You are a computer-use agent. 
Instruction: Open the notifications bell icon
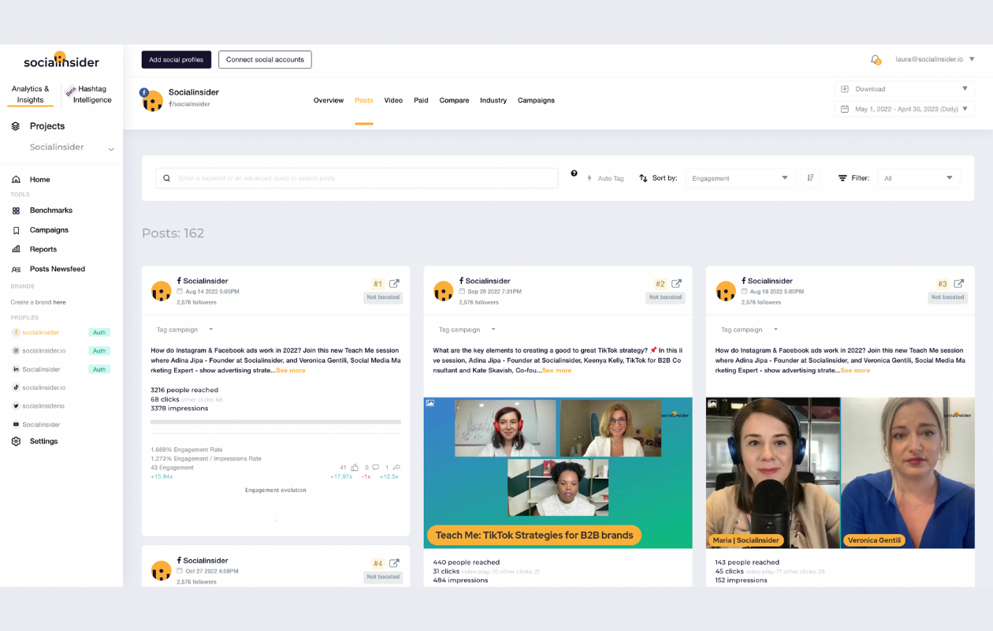point(875,59)
